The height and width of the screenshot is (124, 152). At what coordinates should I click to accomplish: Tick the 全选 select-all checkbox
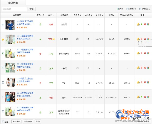(x=3, y=122)
